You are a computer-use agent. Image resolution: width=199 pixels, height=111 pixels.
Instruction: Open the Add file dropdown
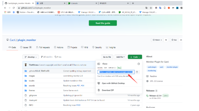[120, 57]
